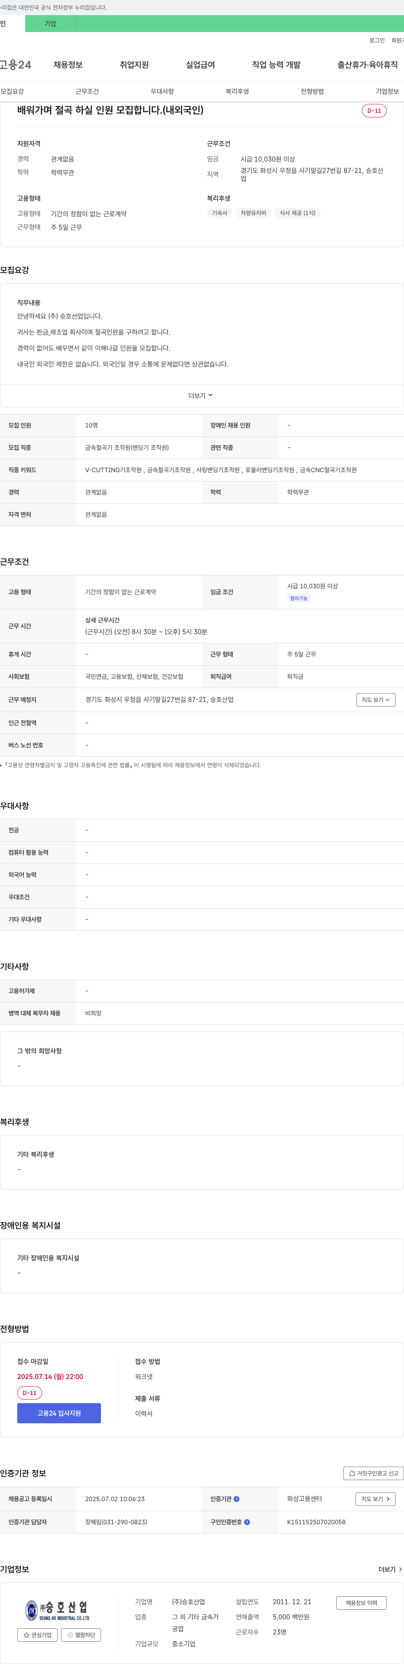Jump to the 복리후생 section tab
This screenshot has width=404, height=1664.
coord(237,92)
